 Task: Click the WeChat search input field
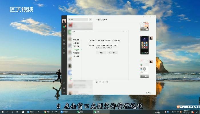tap(78, 19)
